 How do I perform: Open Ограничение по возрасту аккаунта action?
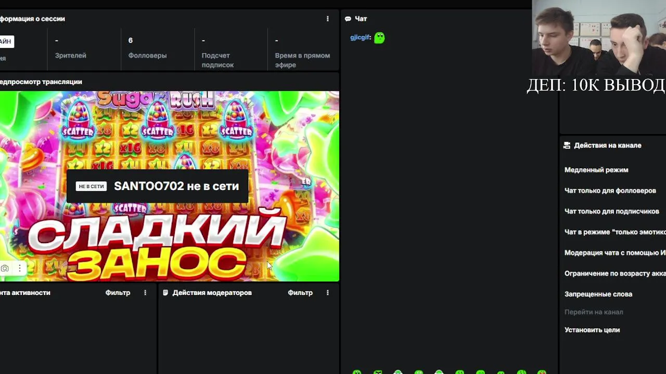tap(615, 273)
